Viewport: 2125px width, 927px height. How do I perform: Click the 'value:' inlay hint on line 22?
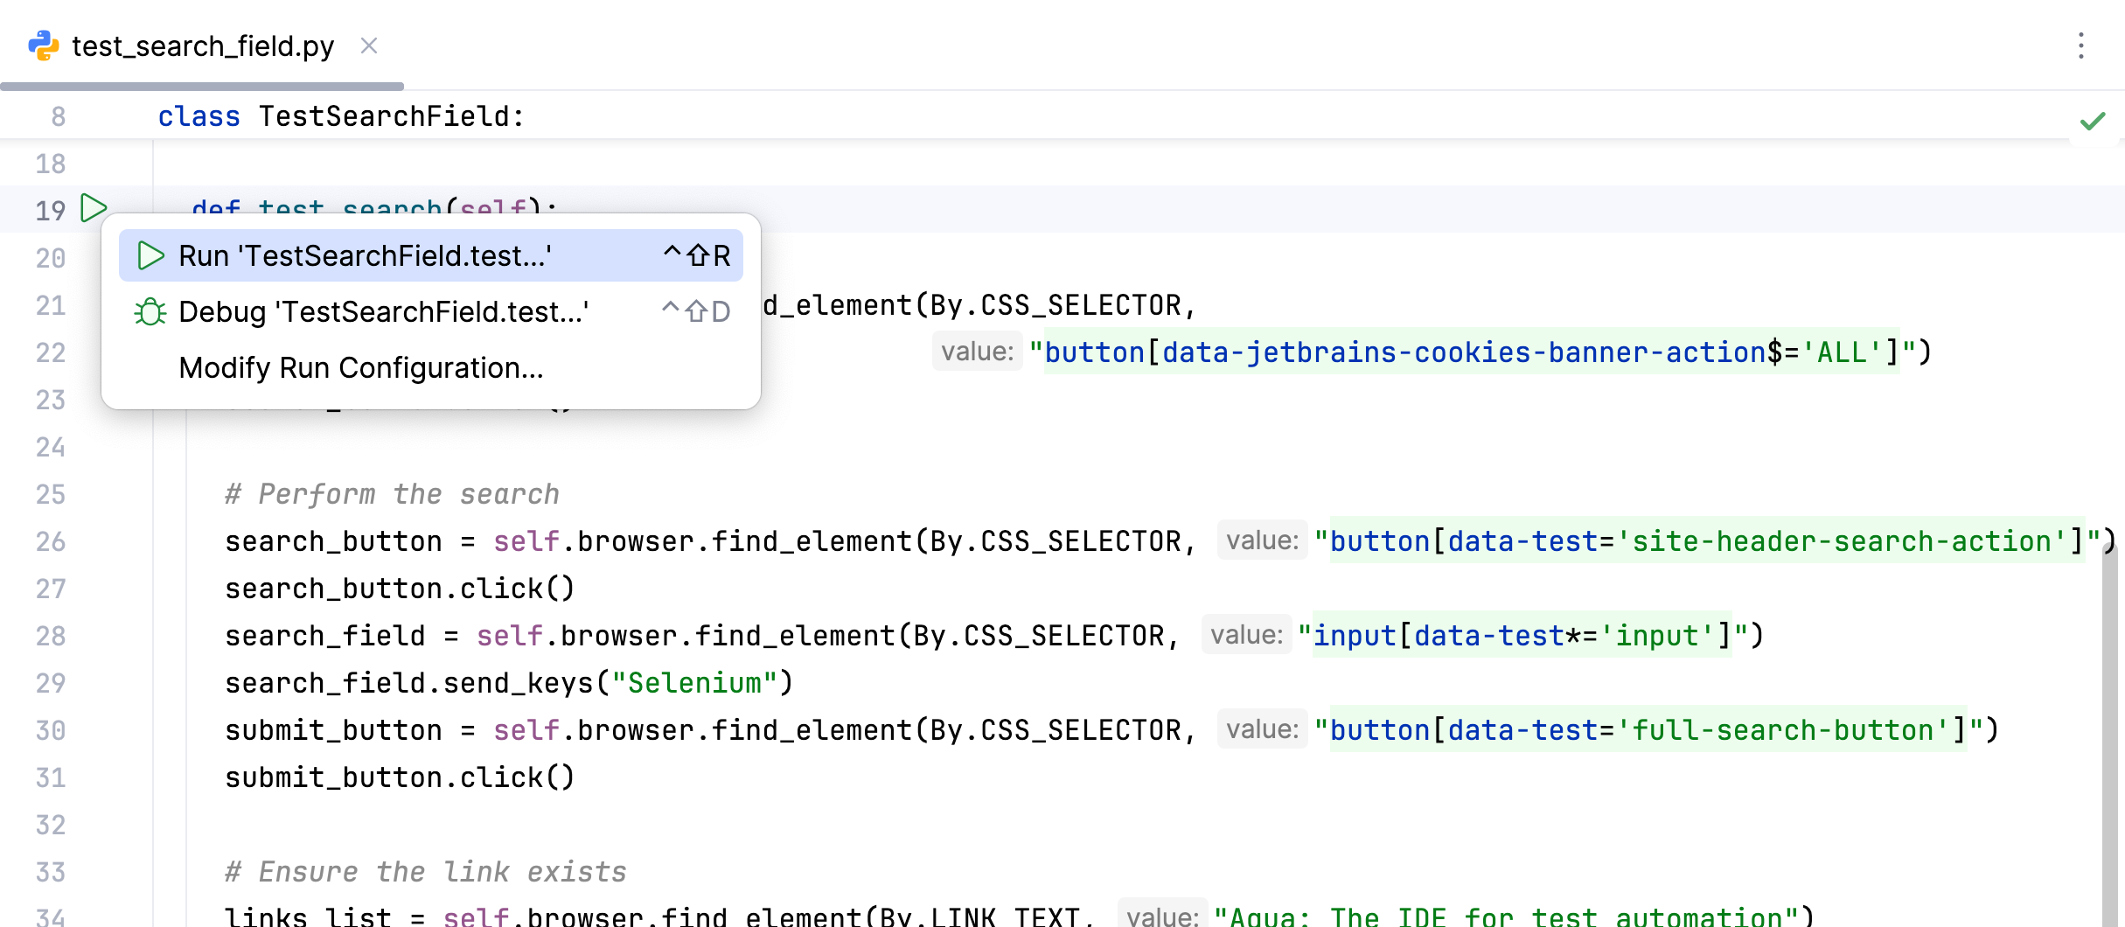pos(977,351)
